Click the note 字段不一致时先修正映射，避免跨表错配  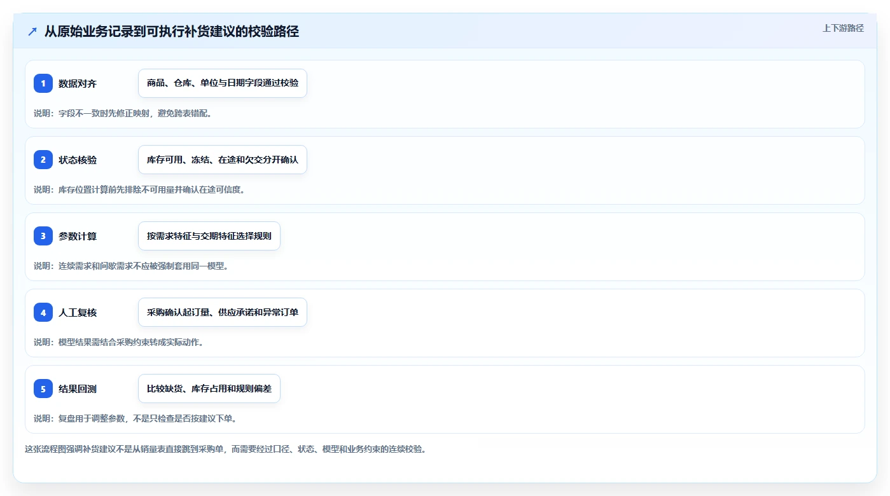click(123, 113)
